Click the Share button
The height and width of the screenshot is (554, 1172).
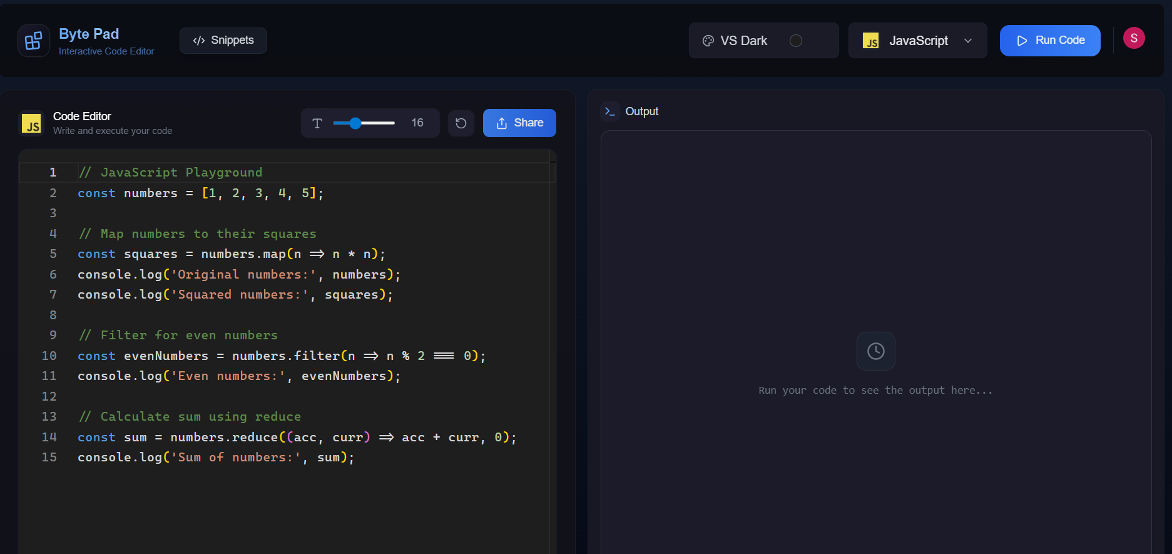pyautogui.click(x=519, y=123)
